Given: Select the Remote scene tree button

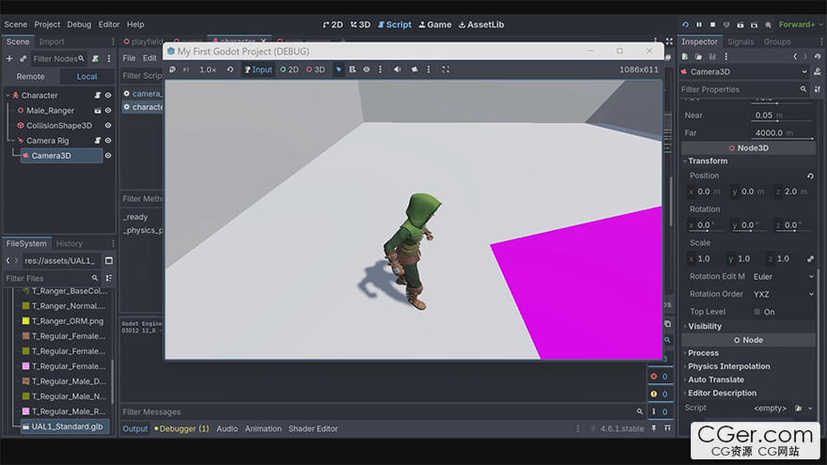Looking at the screenshot, I should click(x=31, y=76).
